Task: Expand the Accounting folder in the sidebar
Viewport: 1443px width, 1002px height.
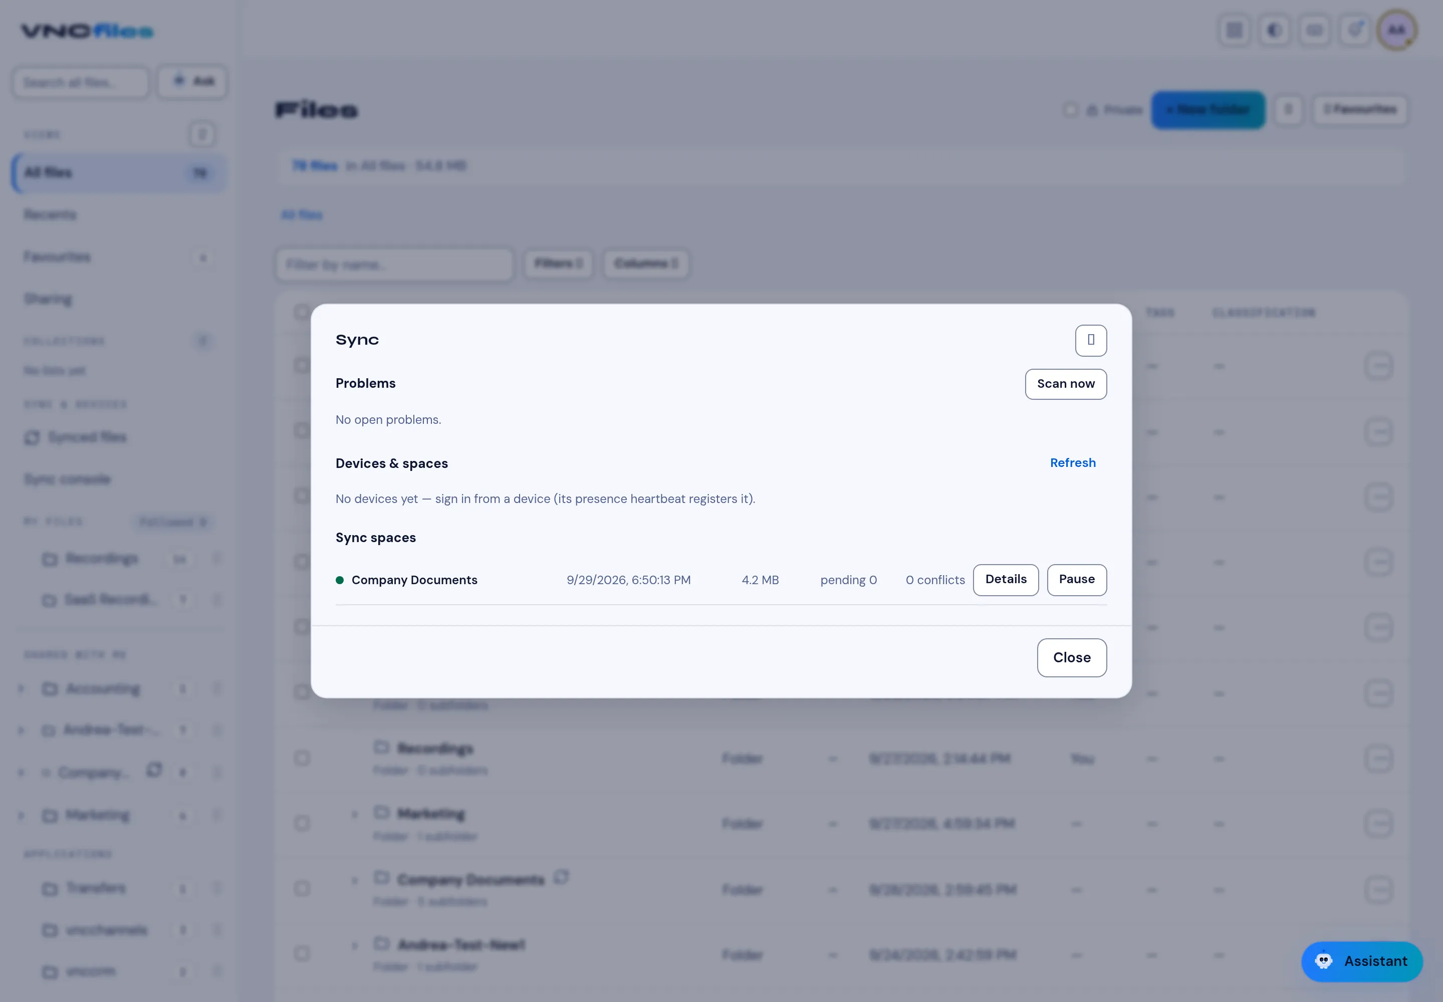Action: [22, 689]
